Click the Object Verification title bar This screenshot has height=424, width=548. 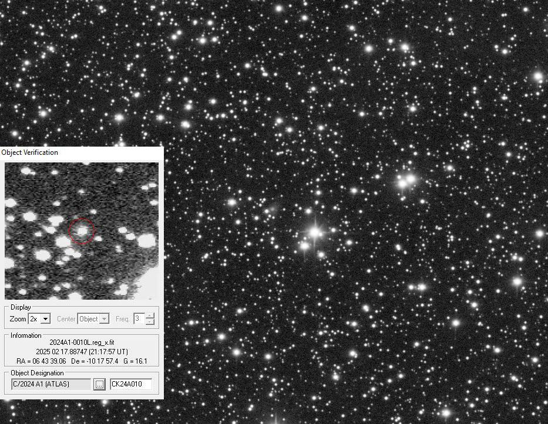click(82, 152)
